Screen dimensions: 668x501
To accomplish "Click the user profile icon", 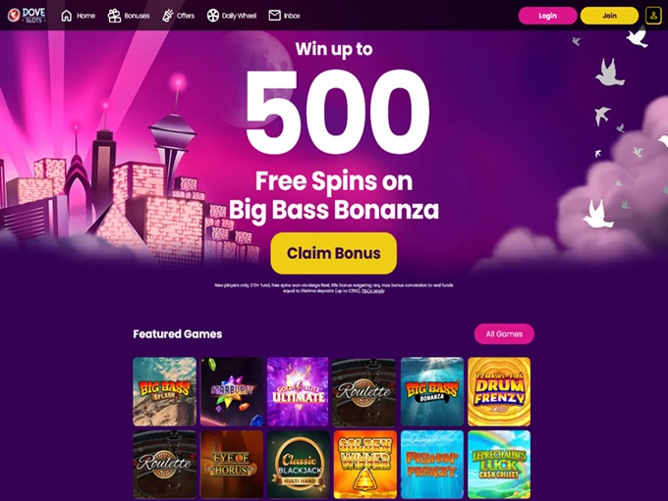I will coord(653,16).
